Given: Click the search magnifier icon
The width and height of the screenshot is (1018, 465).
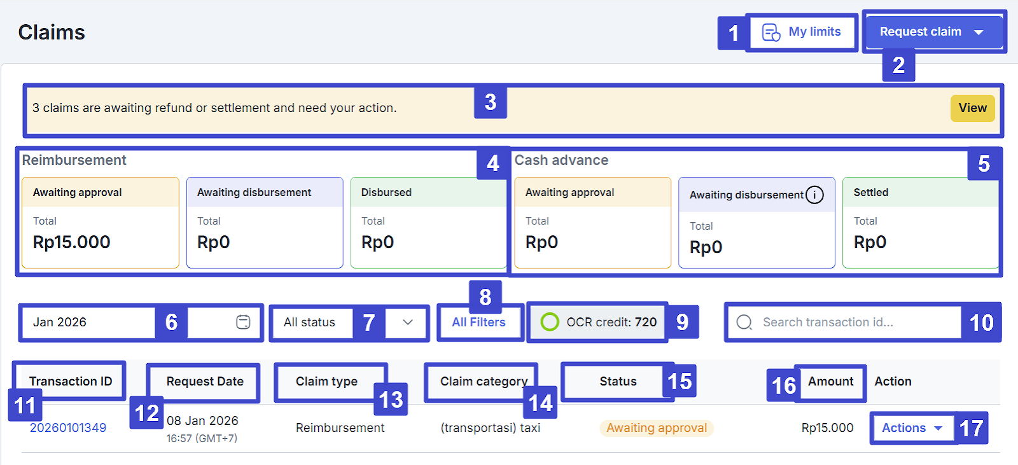Looking at the screenshot, I should tap(744, 323).
